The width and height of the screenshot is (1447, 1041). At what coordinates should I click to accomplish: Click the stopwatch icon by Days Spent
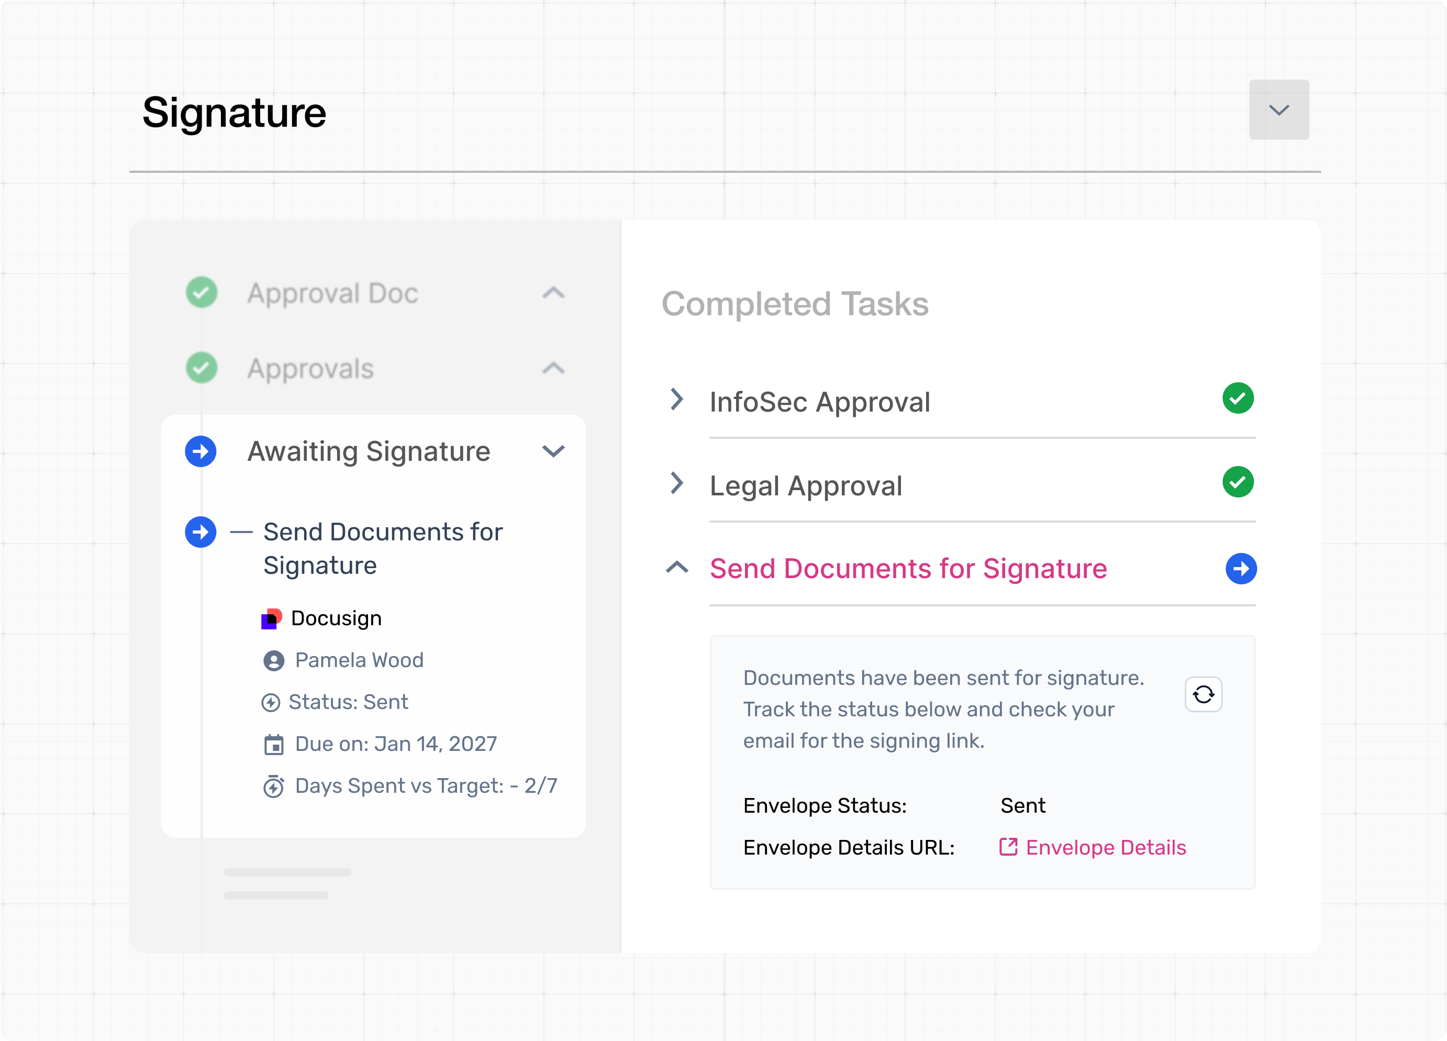(x=274, y=787)
